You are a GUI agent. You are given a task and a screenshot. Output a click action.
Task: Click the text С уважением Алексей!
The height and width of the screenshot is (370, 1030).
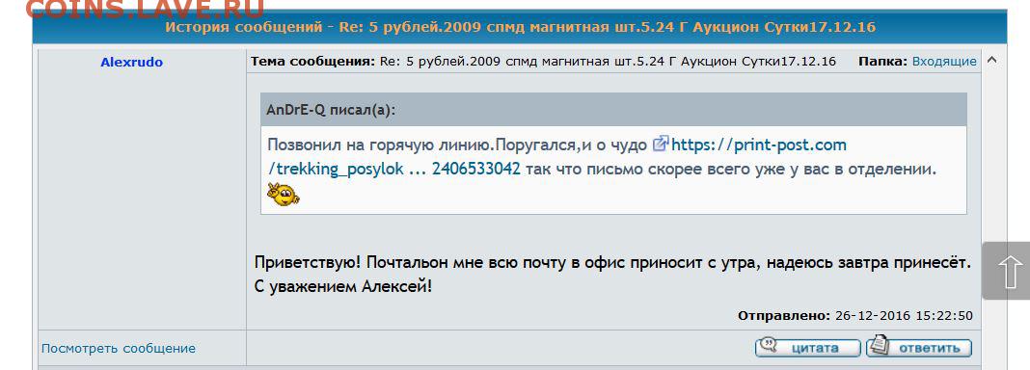coord(343,287)
